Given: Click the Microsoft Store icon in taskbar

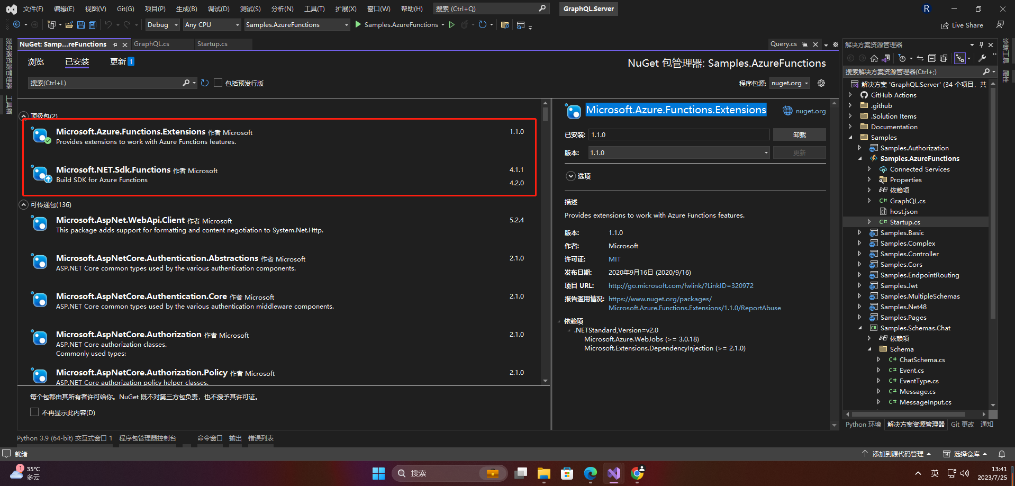Looking at the screenshot, I should (x=567, y=473).
